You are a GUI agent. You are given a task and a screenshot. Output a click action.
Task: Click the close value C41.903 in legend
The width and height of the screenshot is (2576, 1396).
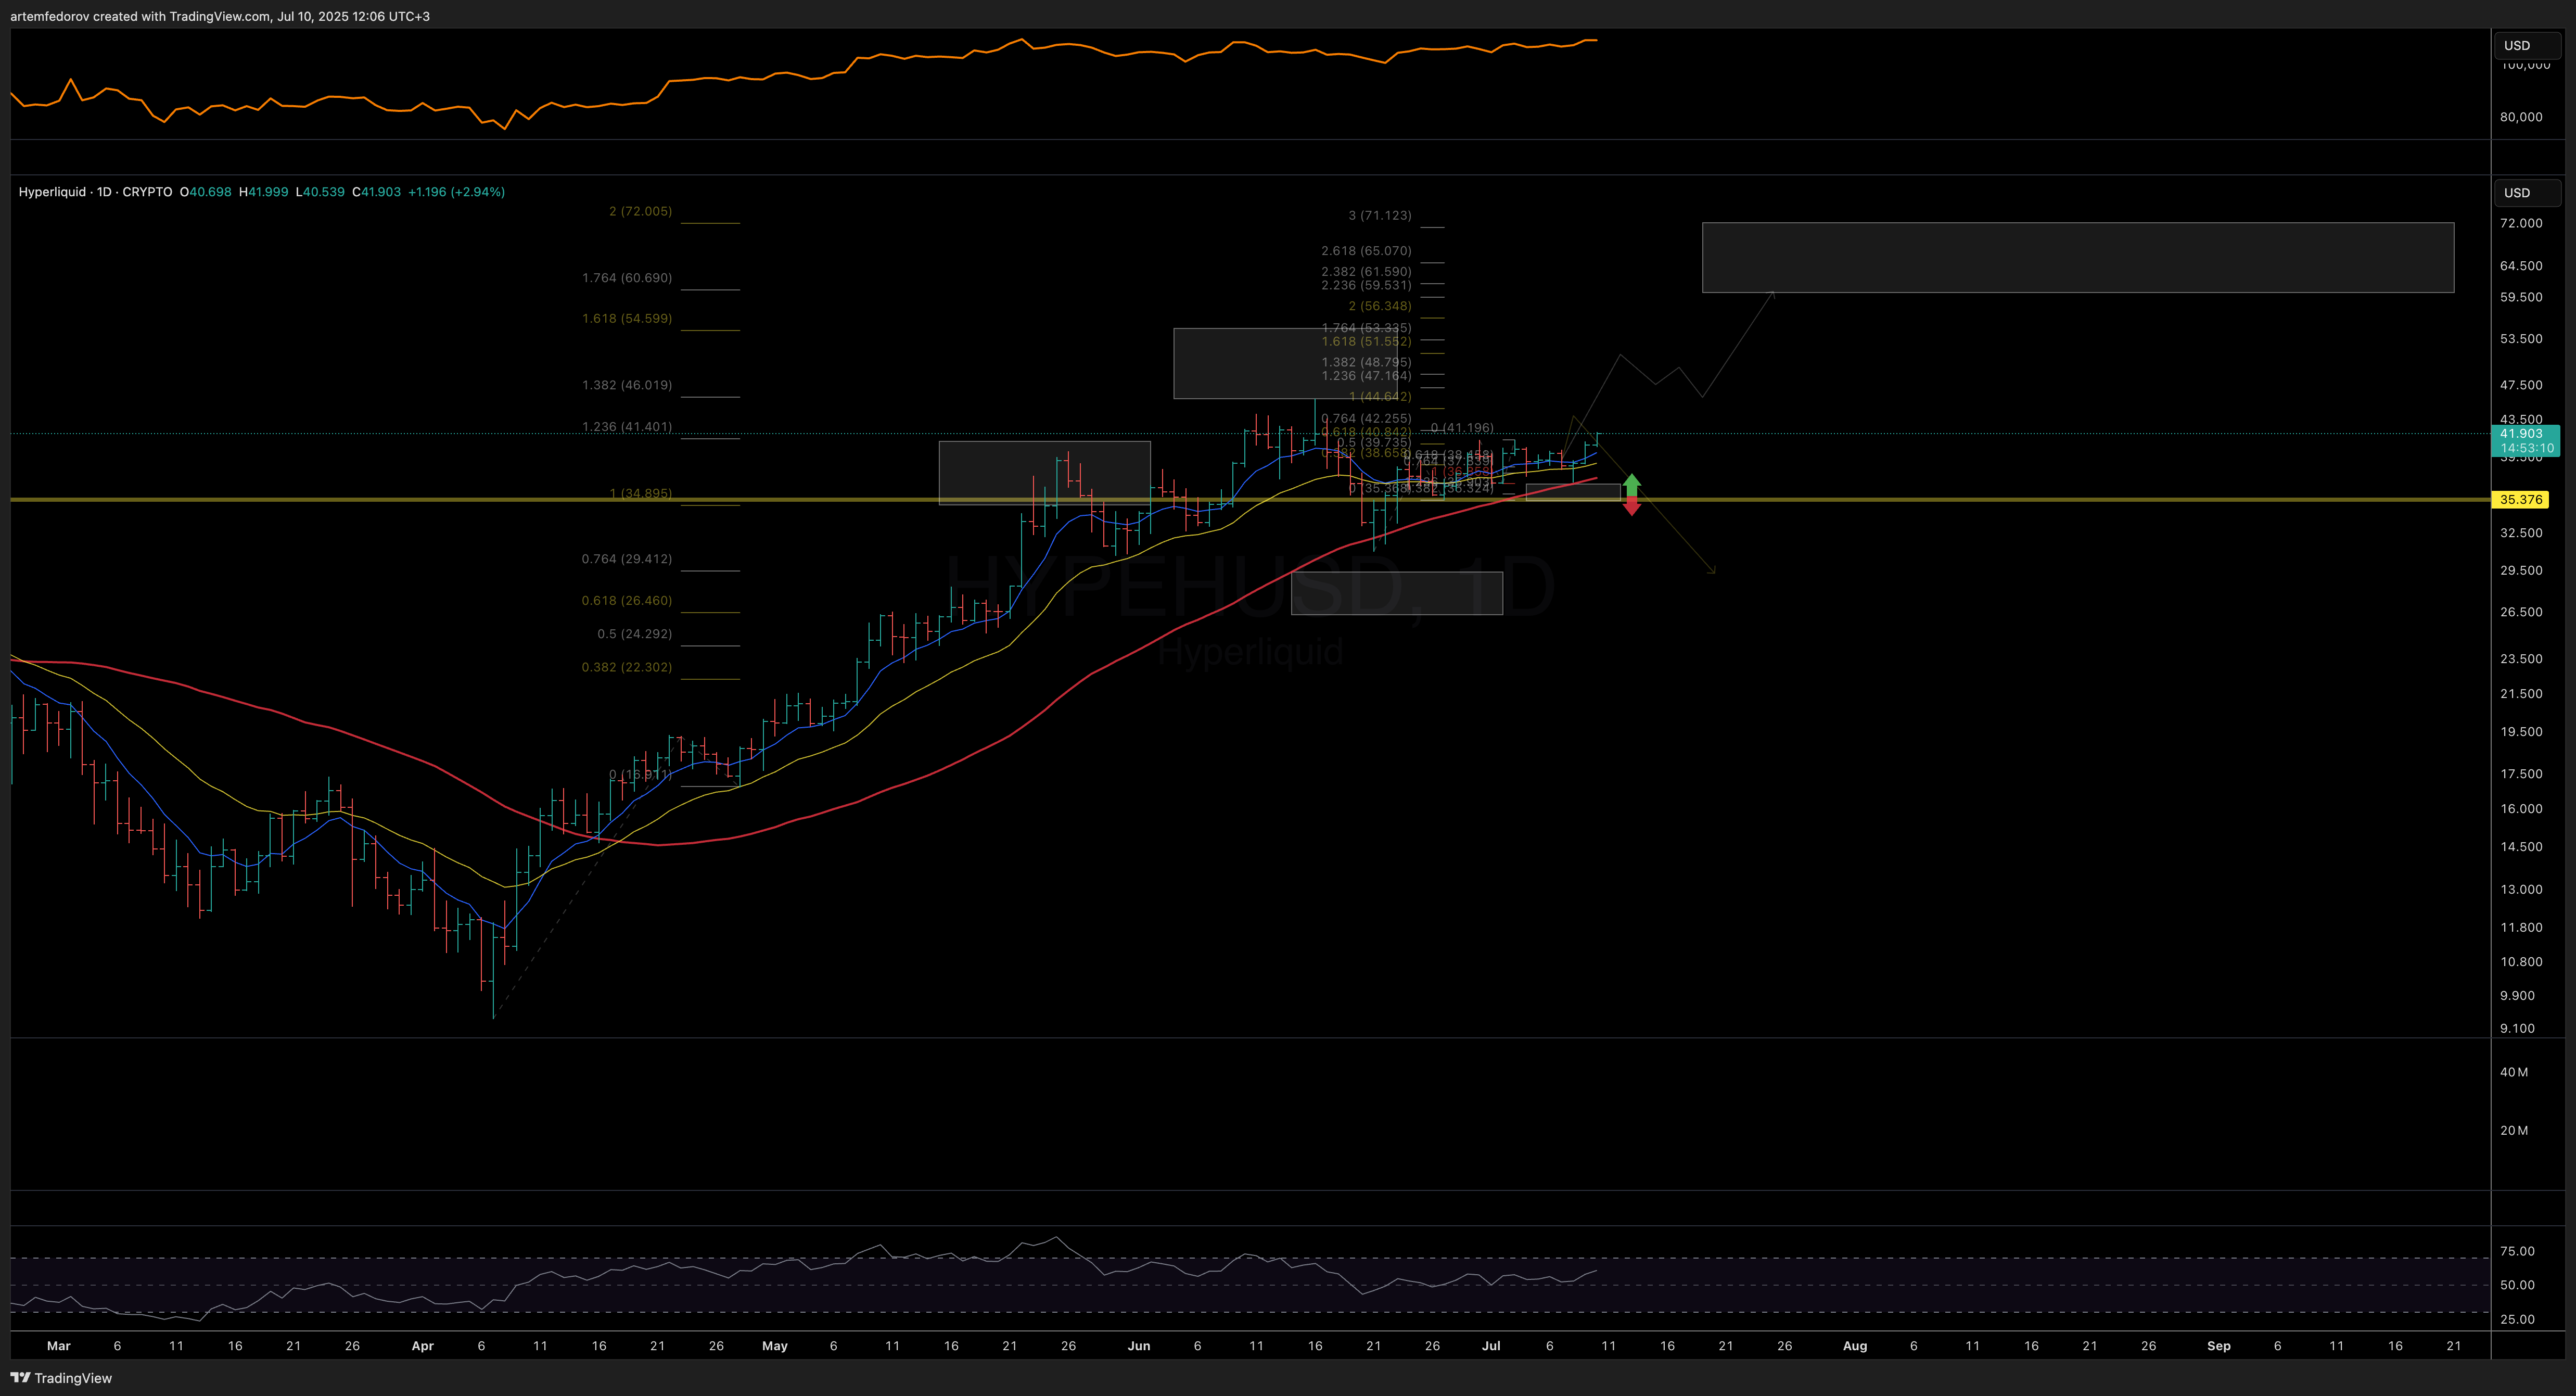coord(376,192)
